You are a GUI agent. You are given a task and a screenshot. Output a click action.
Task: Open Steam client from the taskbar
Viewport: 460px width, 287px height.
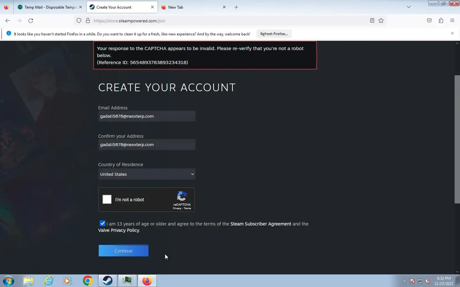pyautogui.click(x=107, y=281)
